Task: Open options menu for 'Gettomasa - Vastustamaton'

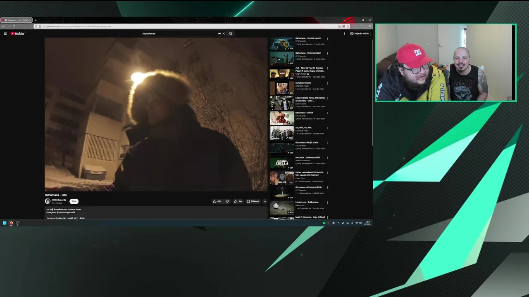Action: 327,53
